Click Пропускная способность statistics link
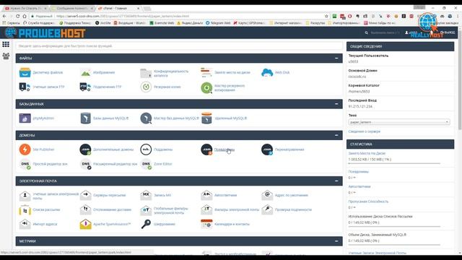Screen dimensions: 462x260 click(x=368, y=201)
